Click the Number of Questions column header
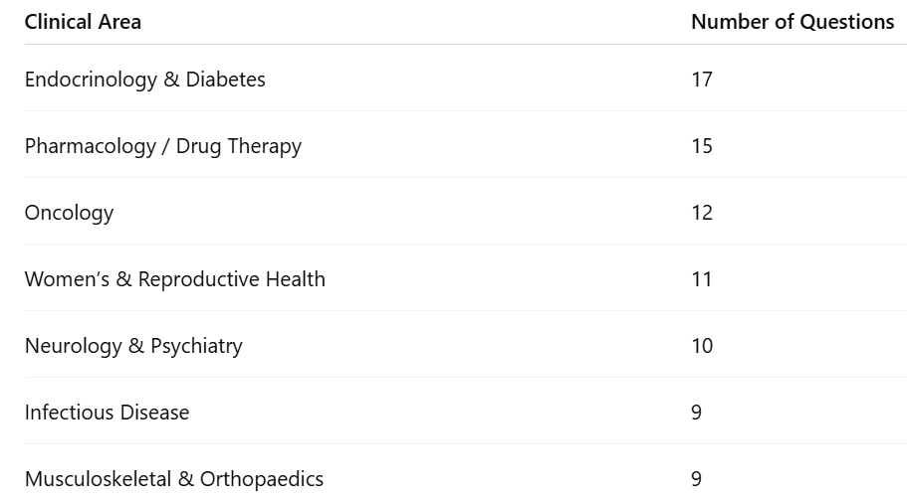Image resolution: width=907 pixels, height=503 pixels. click(793, 22)
